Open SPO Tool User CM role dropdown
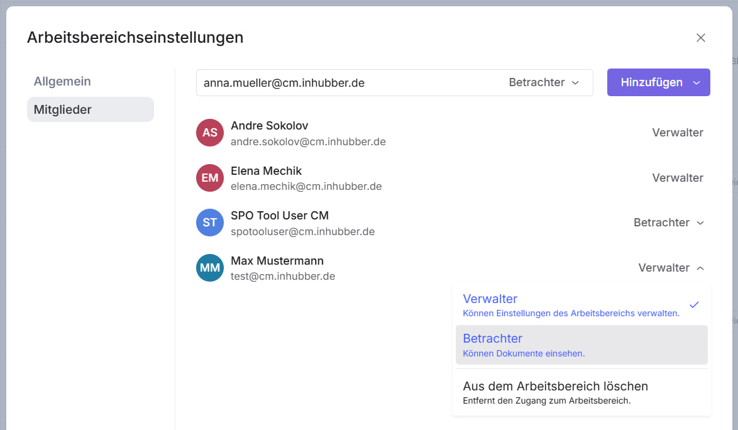This screenshot has width=738, height=430. click(x=668, y=223)
